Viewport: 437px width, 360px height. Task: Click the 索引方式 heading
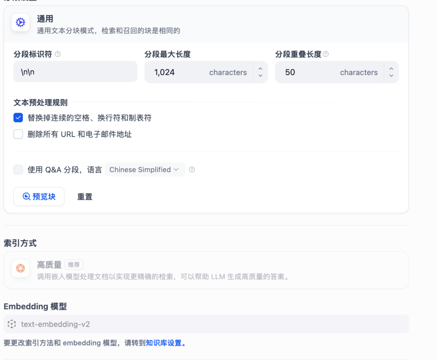coord(20,243)
